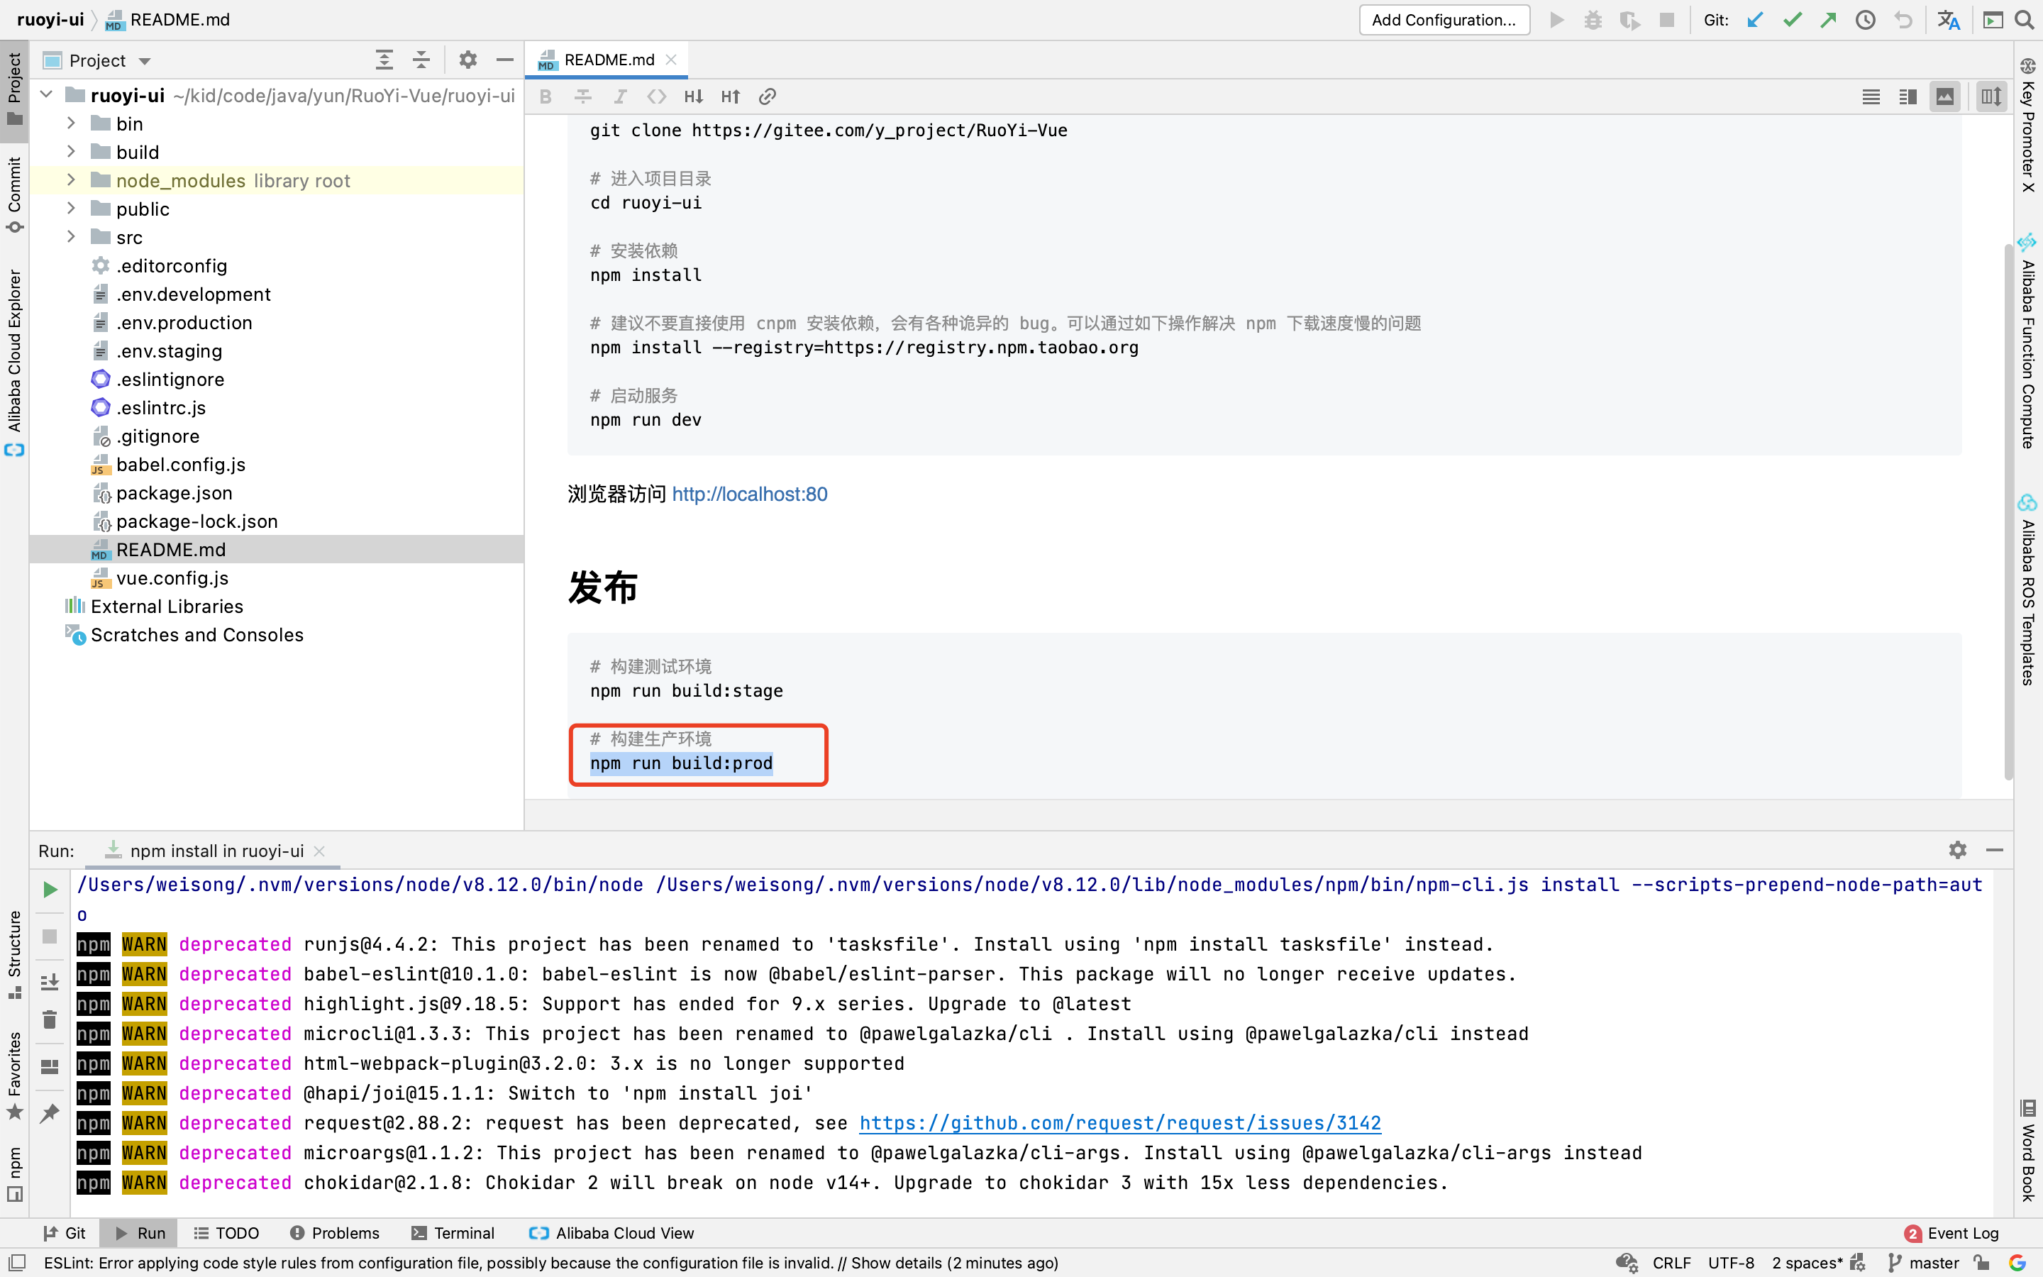Click the Add Configuration dropdown
Image resolution: width=2043 pixels, height=1277 pixels.
(1447, 19)
